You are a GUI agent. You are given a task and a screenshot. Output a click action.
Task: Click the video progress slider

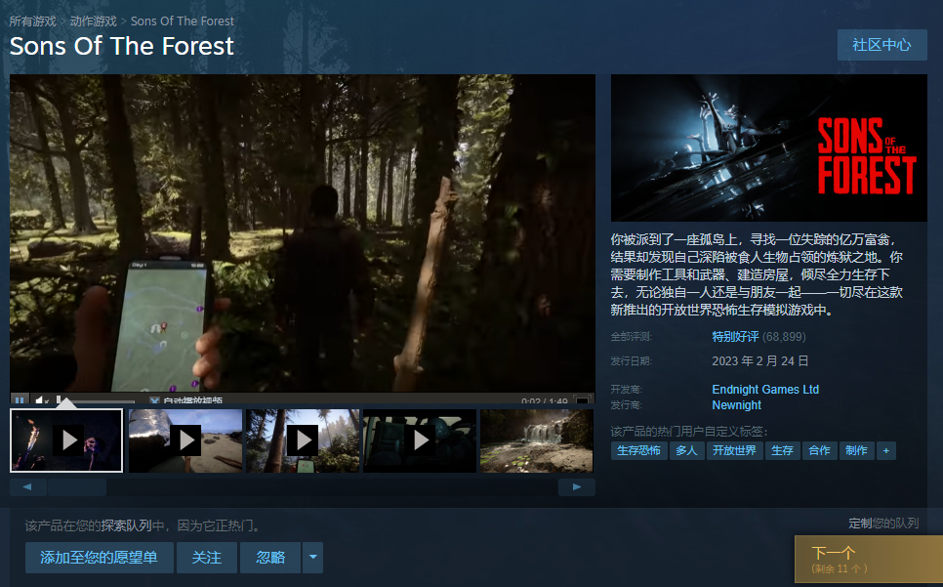pyautogui.click(x=96, y=400)
